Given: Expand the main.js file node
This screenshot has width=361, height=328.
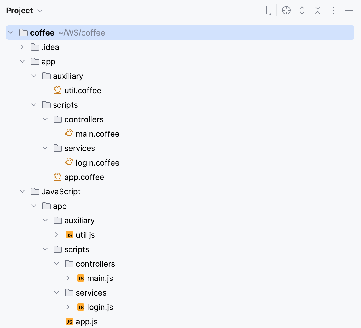Looking at the screenshot, I should (x=68, y=278).
